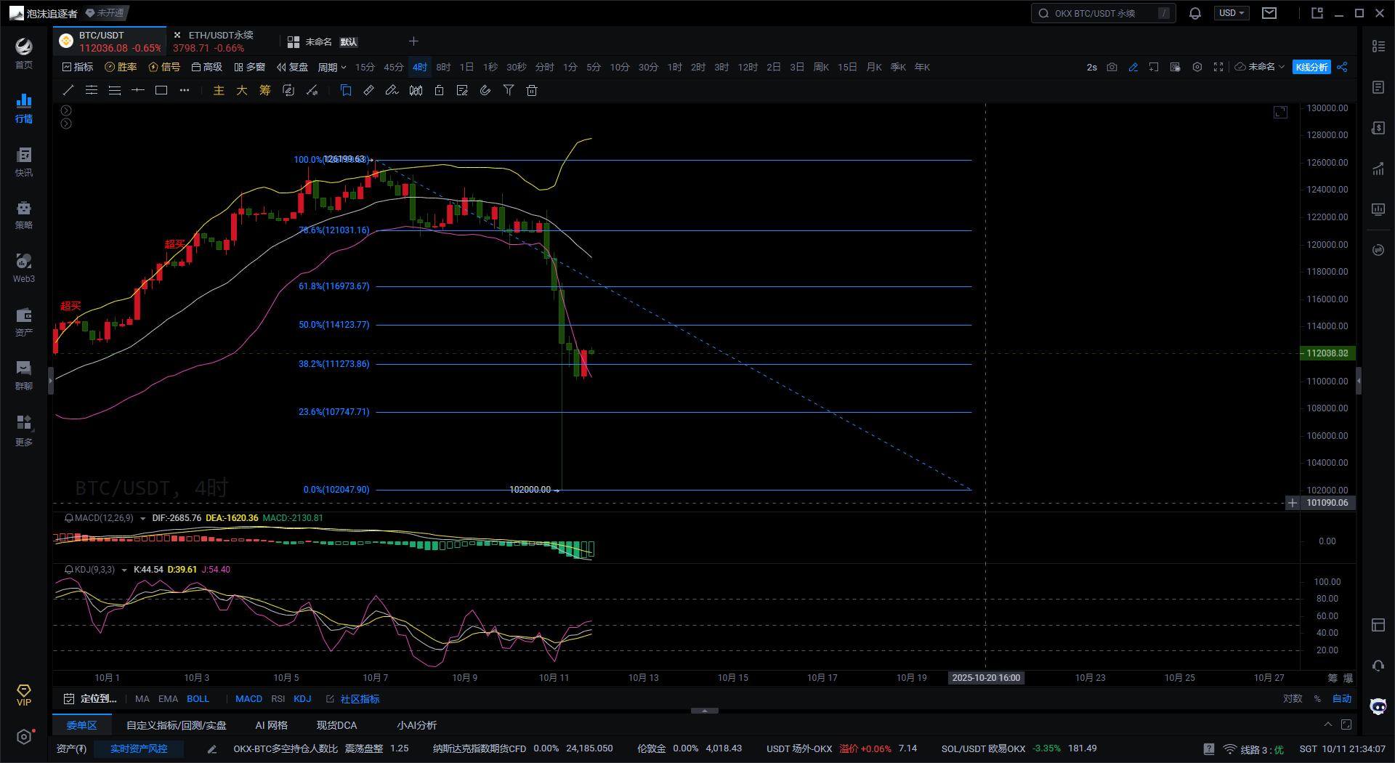This screenshot has width=1395, height=763.
Task: Open the 行情 market sidebar icon
Action: point(24,108)
